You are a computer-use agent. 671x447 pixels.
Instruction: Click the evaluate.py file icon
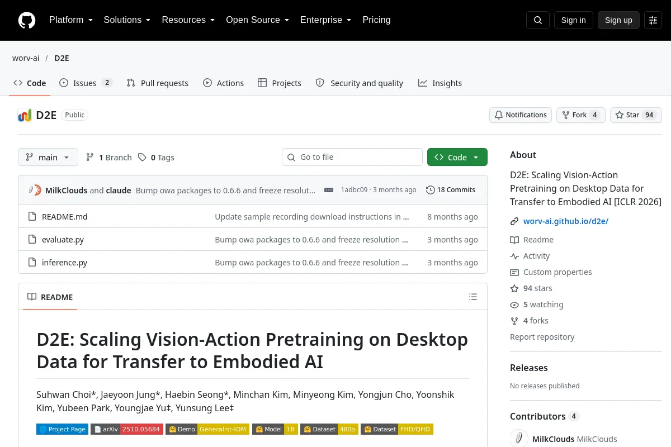pyautogui.click(x=32, y=240)
